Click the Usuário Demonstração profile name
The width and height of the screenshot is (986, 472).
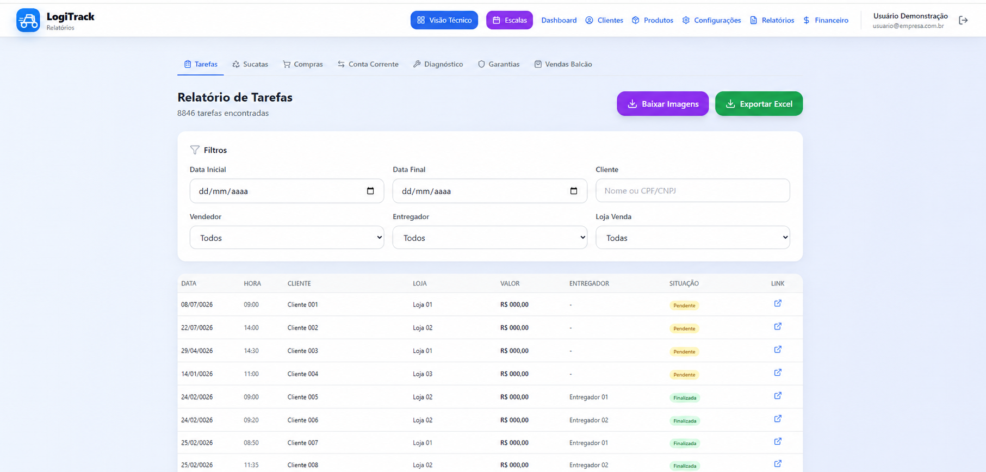click(x=910, y=16)
